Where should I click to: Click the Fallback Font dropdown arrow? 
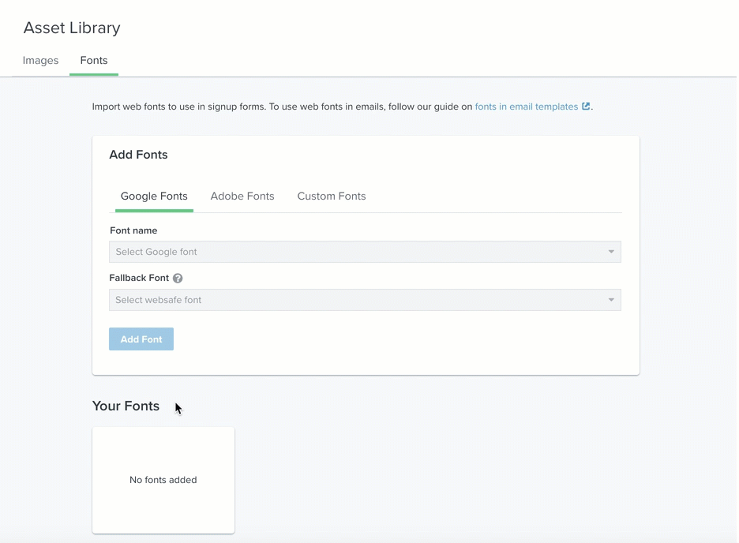pos(610,300)
